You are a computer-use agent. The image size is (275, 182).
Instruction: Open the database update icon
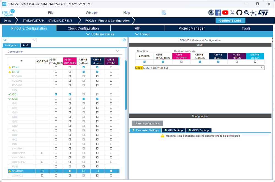tap(164, 13)
